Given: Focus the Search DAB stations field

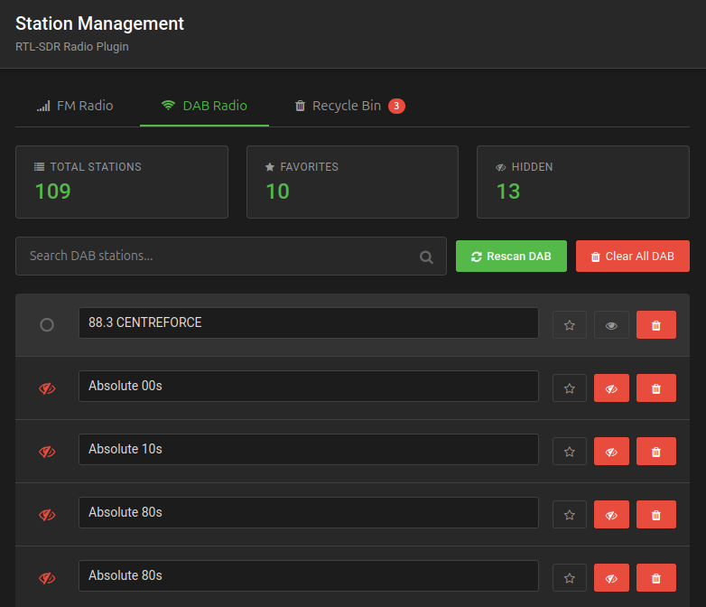Looking at the screenshot, I should [x=217, y=257].
